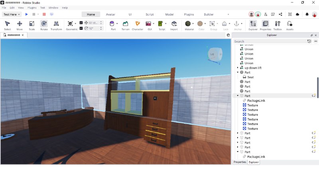
Task: Open the Character tool
Action: point(138,26)
